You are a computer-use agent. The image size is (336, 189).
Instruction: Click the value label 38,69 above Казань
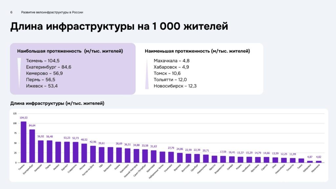118,144
